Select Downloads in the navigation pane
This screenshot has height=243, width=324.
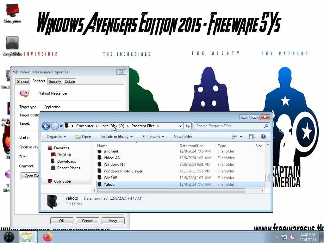66,161
